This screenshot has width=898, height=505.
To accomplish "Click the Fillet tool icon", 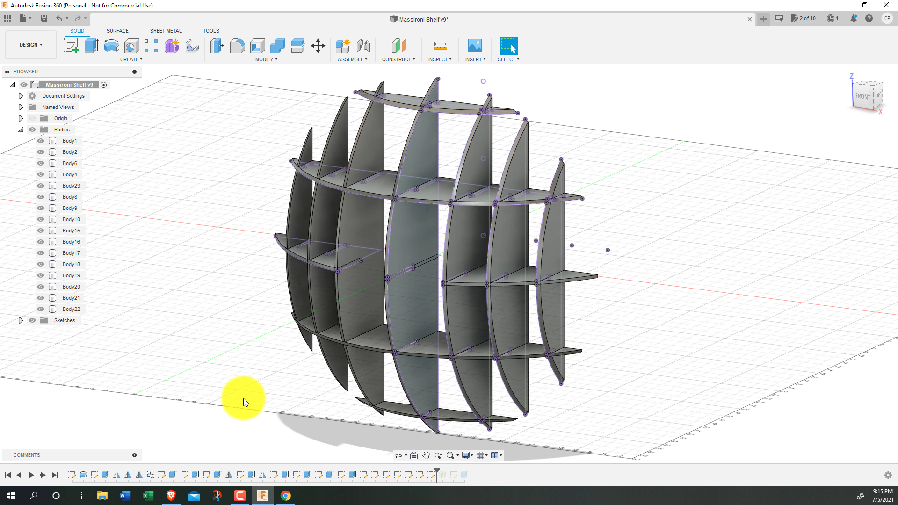I will click(x=237, y=46).
